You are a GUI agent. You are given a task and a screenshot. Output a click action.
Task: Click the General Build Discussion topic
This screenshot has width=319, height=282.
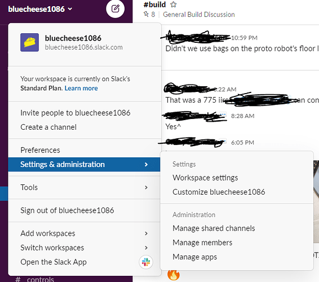click(x=199, y=15)
